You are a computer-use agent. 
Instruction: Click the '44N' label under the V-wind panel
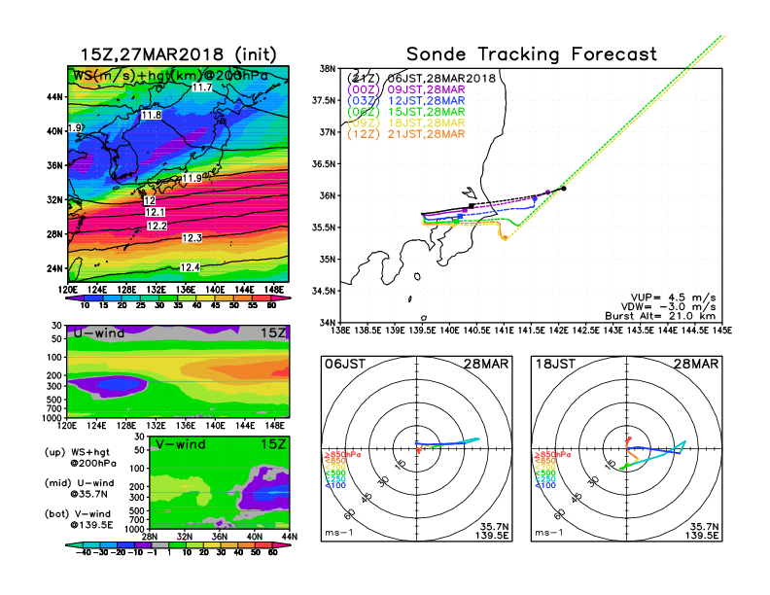[290, 537]
